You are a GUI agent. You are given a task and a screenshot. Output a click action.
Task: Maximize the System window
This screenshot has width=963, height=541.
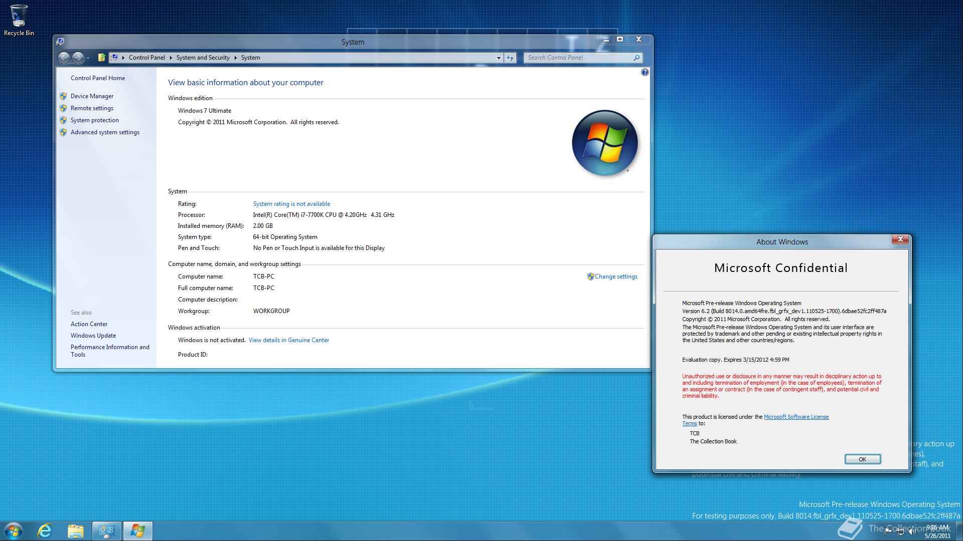[x=620, y=40]
